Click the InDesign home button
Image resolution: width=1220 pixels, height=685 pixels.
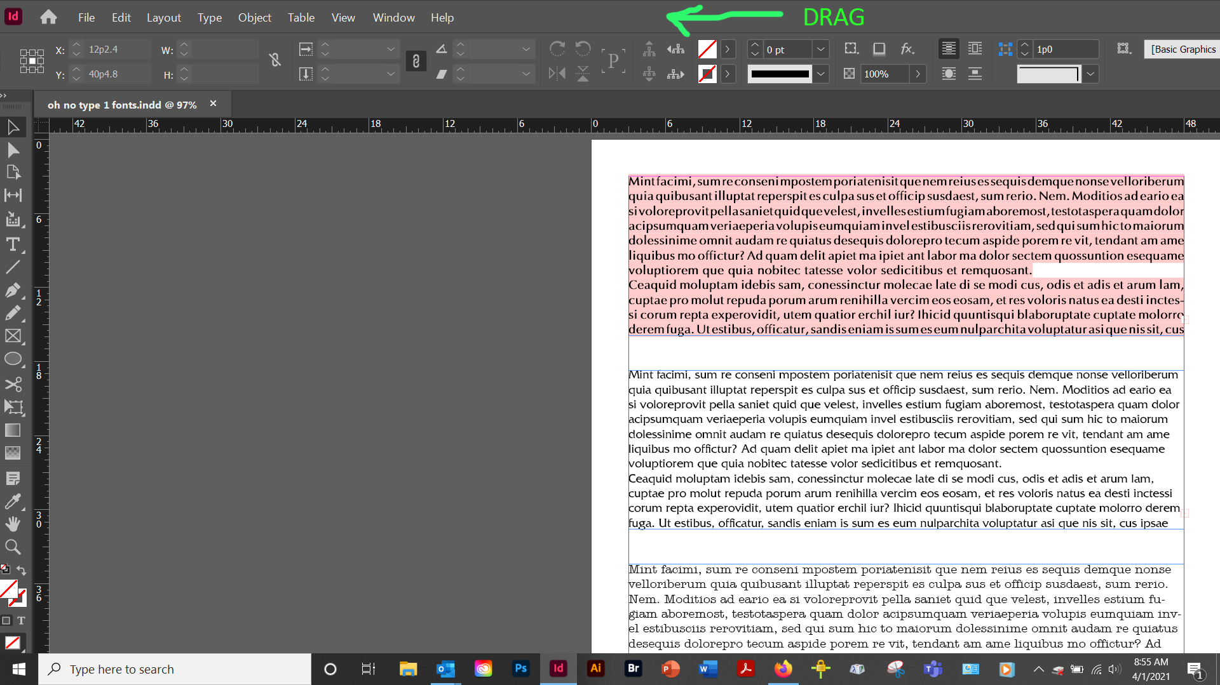(48, 17)
